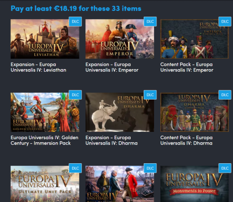This screenshot has width=233, height=202.
Task: Open the Ultimate Unit Pack image
Action: (45, 184)
